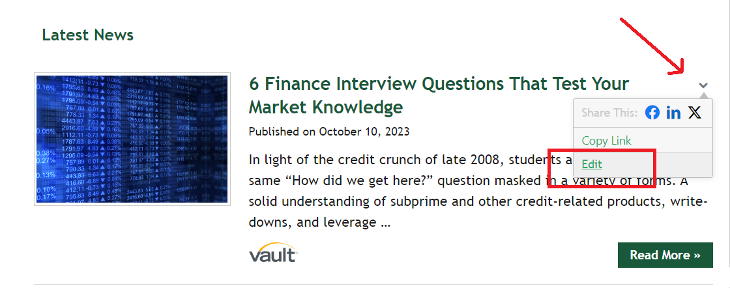Click the share popup's top caret pointer
This screenshot has width=730, height=288.
(703, 96)
